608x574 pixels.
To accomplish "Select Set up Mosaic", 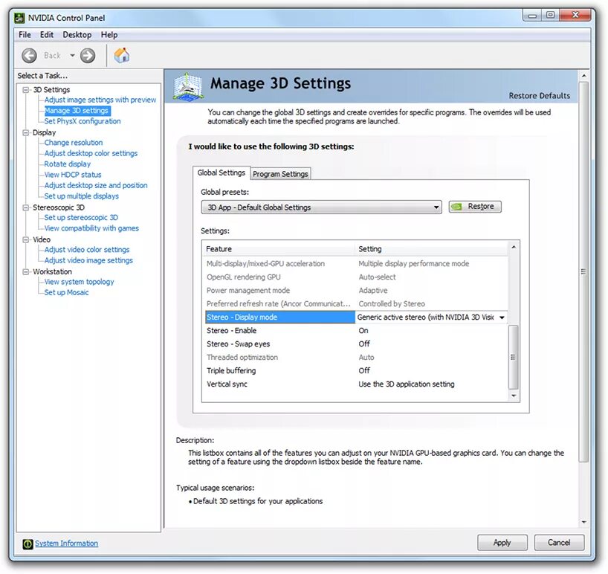I will pyautogui.click(x=66, y=292).
